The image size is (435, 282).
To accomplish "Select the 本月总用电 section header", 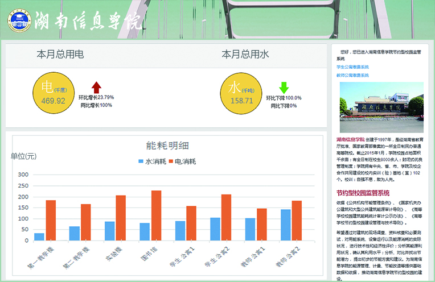I will point(60,55).
